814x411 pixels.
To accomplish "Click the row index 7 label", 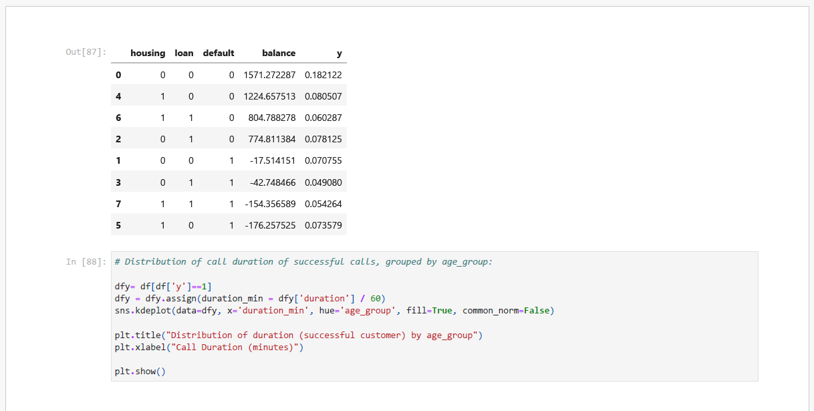I will pos(118,204).
